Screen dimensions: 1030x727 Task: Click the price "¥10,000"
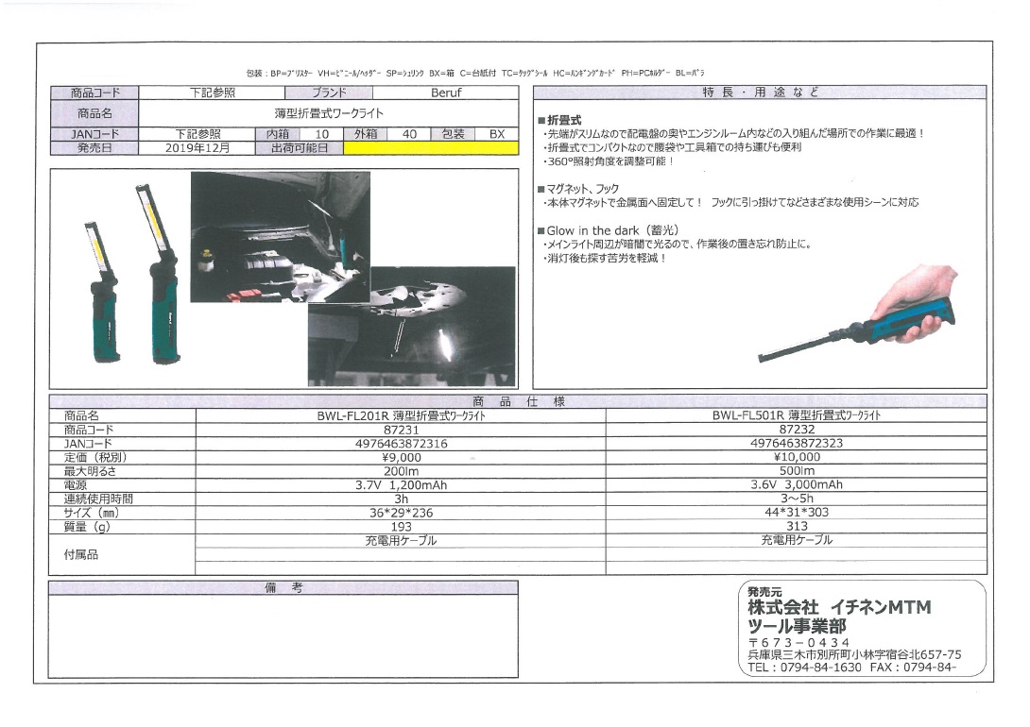pos(797,457)
